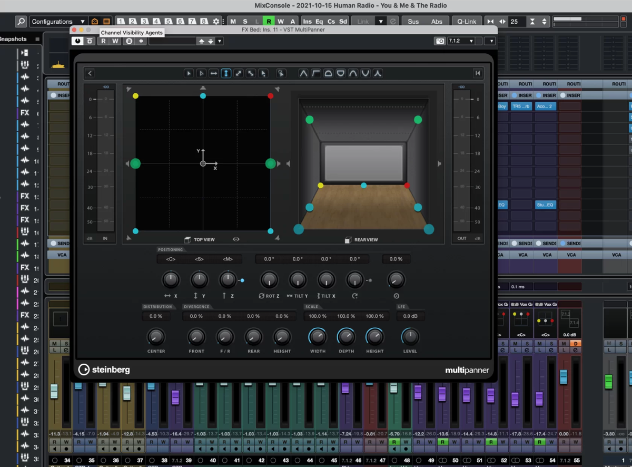Bypass channel strips with the Cs button
This screenshot has width=632, height=467.
331,22
